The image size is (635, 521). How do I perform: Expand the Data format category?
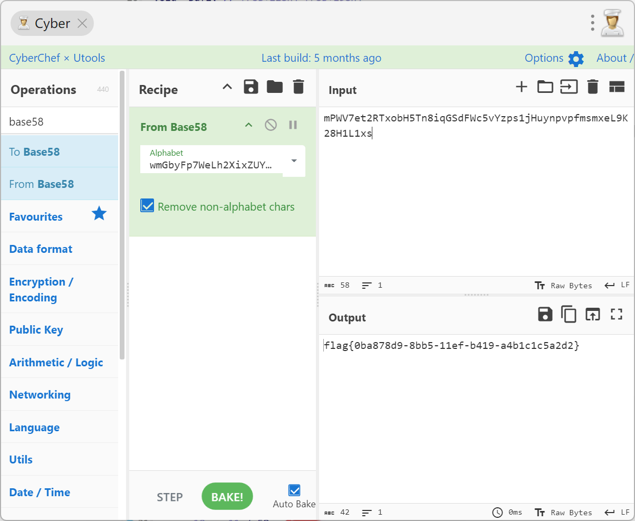click(x=60, y=249)
